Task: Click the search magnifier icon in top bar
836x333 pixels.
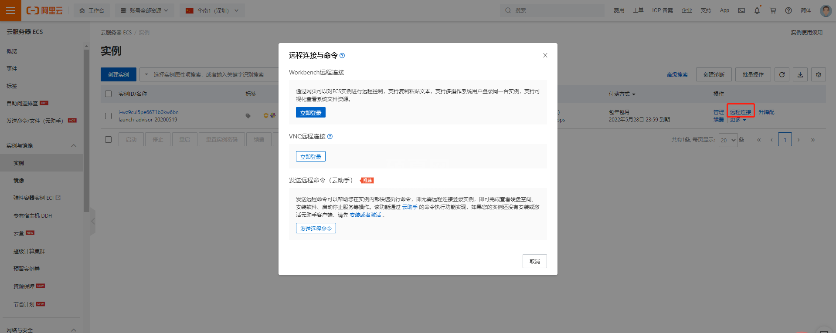Action: tap(508, 10)
